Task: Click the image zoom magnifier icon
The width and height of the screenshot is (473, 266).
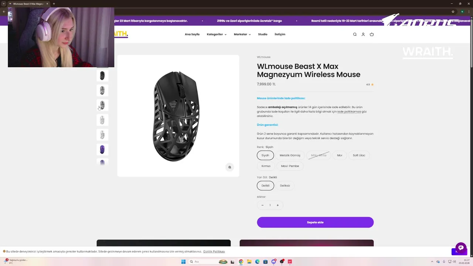Action: coord(229,167)
